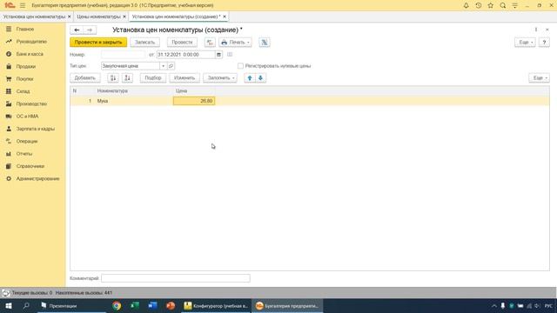Open favorites star icon

point(491,5)
